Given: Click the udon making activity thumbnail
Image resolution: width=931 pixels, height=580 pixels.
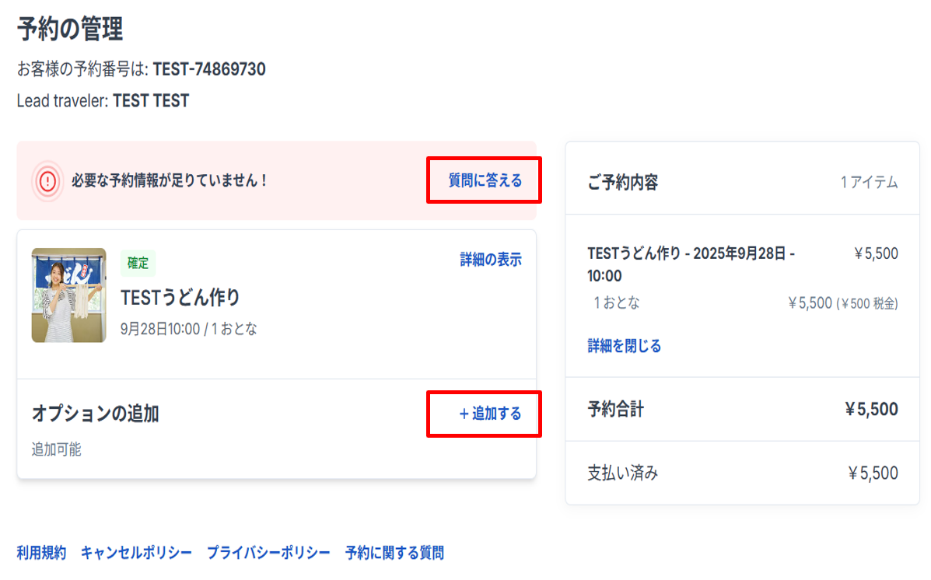Looking at the screenshot, I should click(x=69, y=295).
